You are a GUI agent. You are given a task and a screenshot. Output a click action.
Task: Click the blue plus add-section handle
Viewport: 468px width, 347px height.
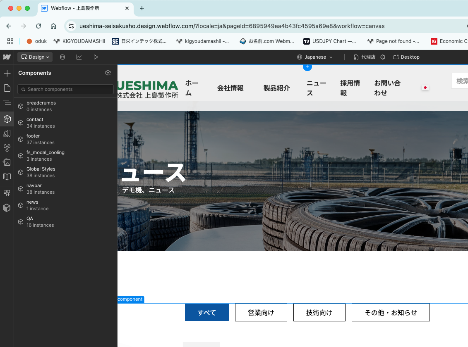[x=307, y=67]
